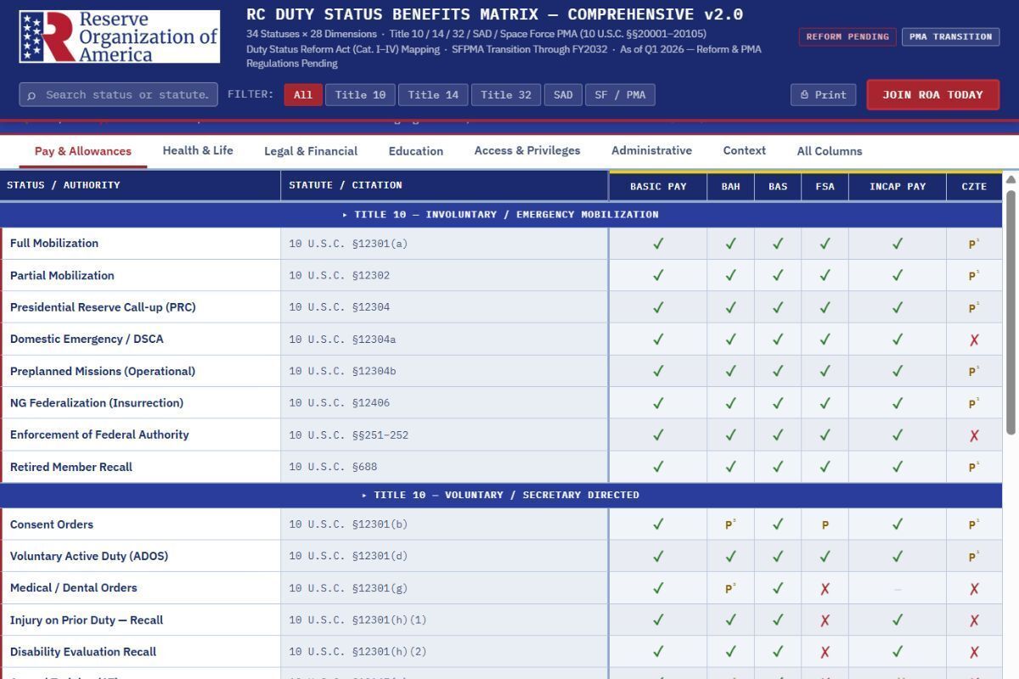
Task: Filter by SF / PMA
Action: [x=620, y=95]
